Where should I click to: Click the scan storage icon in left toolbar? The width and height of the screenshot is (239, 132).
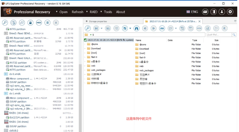[x=14, y=22]
